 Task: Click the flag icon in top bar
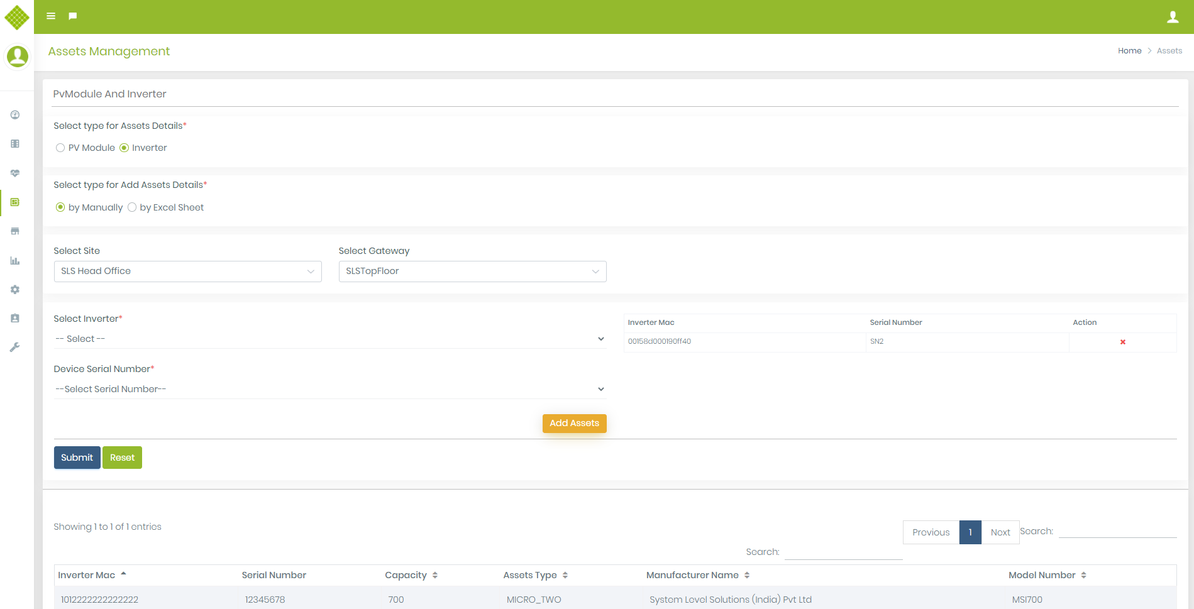(x=73, y=16)
